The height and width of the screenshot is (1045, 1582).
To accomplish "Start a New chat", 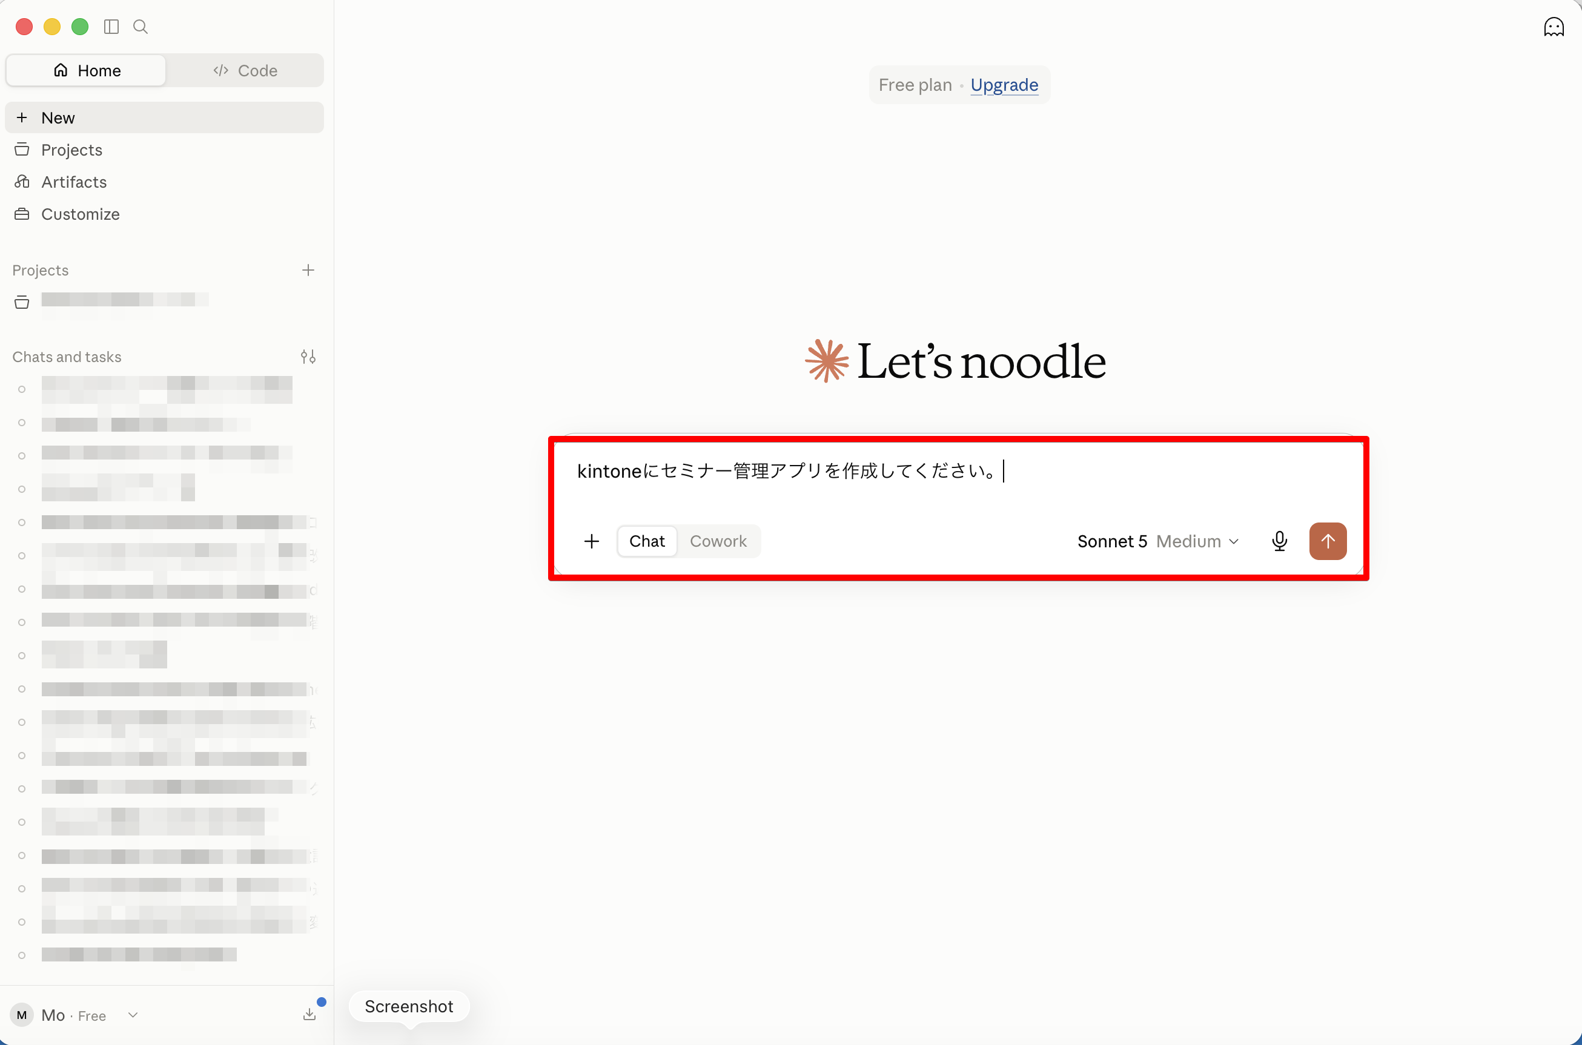I will (x=164, y=118).
